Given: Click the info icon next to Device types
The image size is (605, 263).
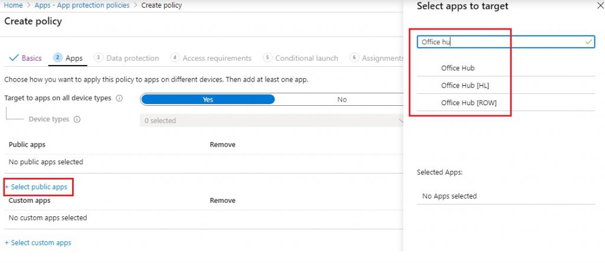Looking at the screenshot, I should [x=77, y=119].
